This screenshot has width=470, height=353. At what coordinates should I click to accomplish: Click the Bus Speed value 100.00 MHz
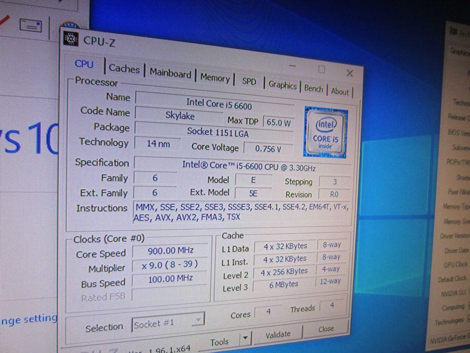click(170, 278)
